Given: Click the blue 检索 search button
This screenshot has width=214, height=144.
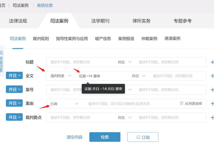Looking at the screenshot, I should pos(105,137).
